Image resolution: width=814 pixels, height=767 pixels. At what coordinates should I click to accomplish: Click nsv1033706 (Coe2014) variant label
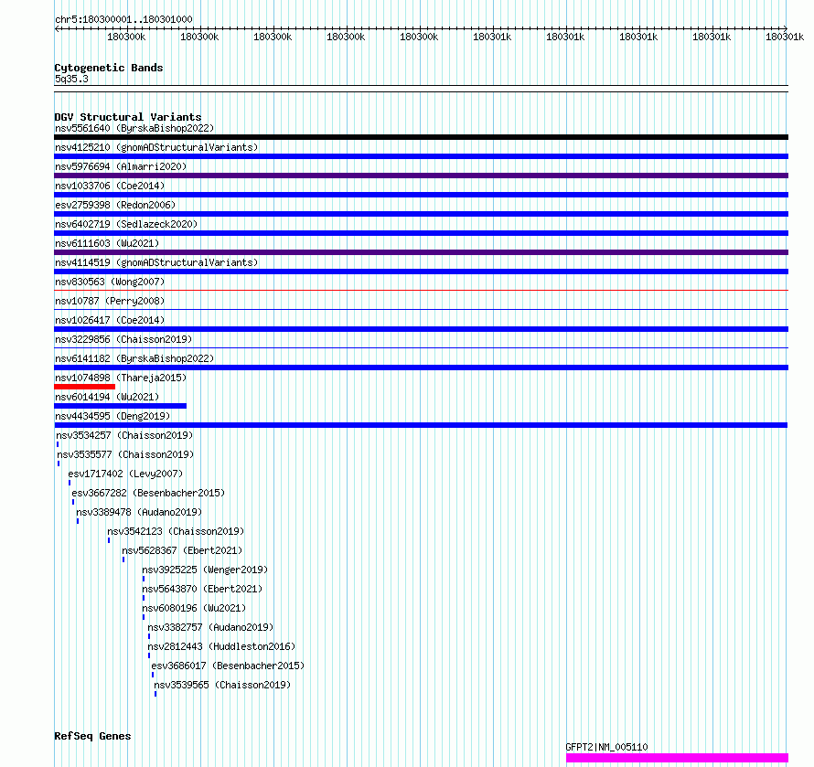110,186
